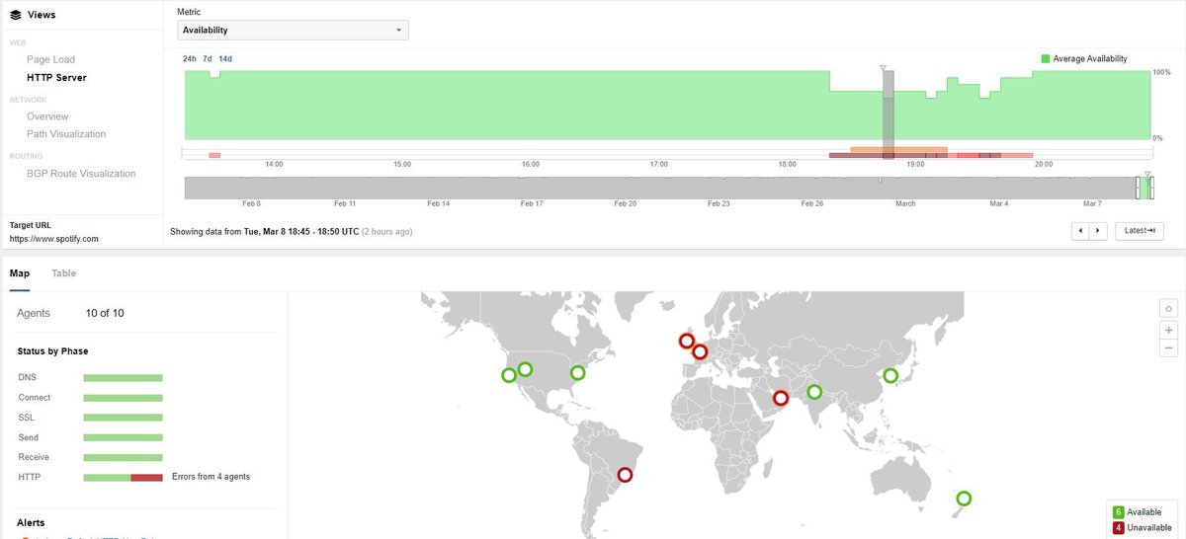This screenshot has height=539, width=1186.
Task: Click the Views header label
Action: (x=42, y=15)
